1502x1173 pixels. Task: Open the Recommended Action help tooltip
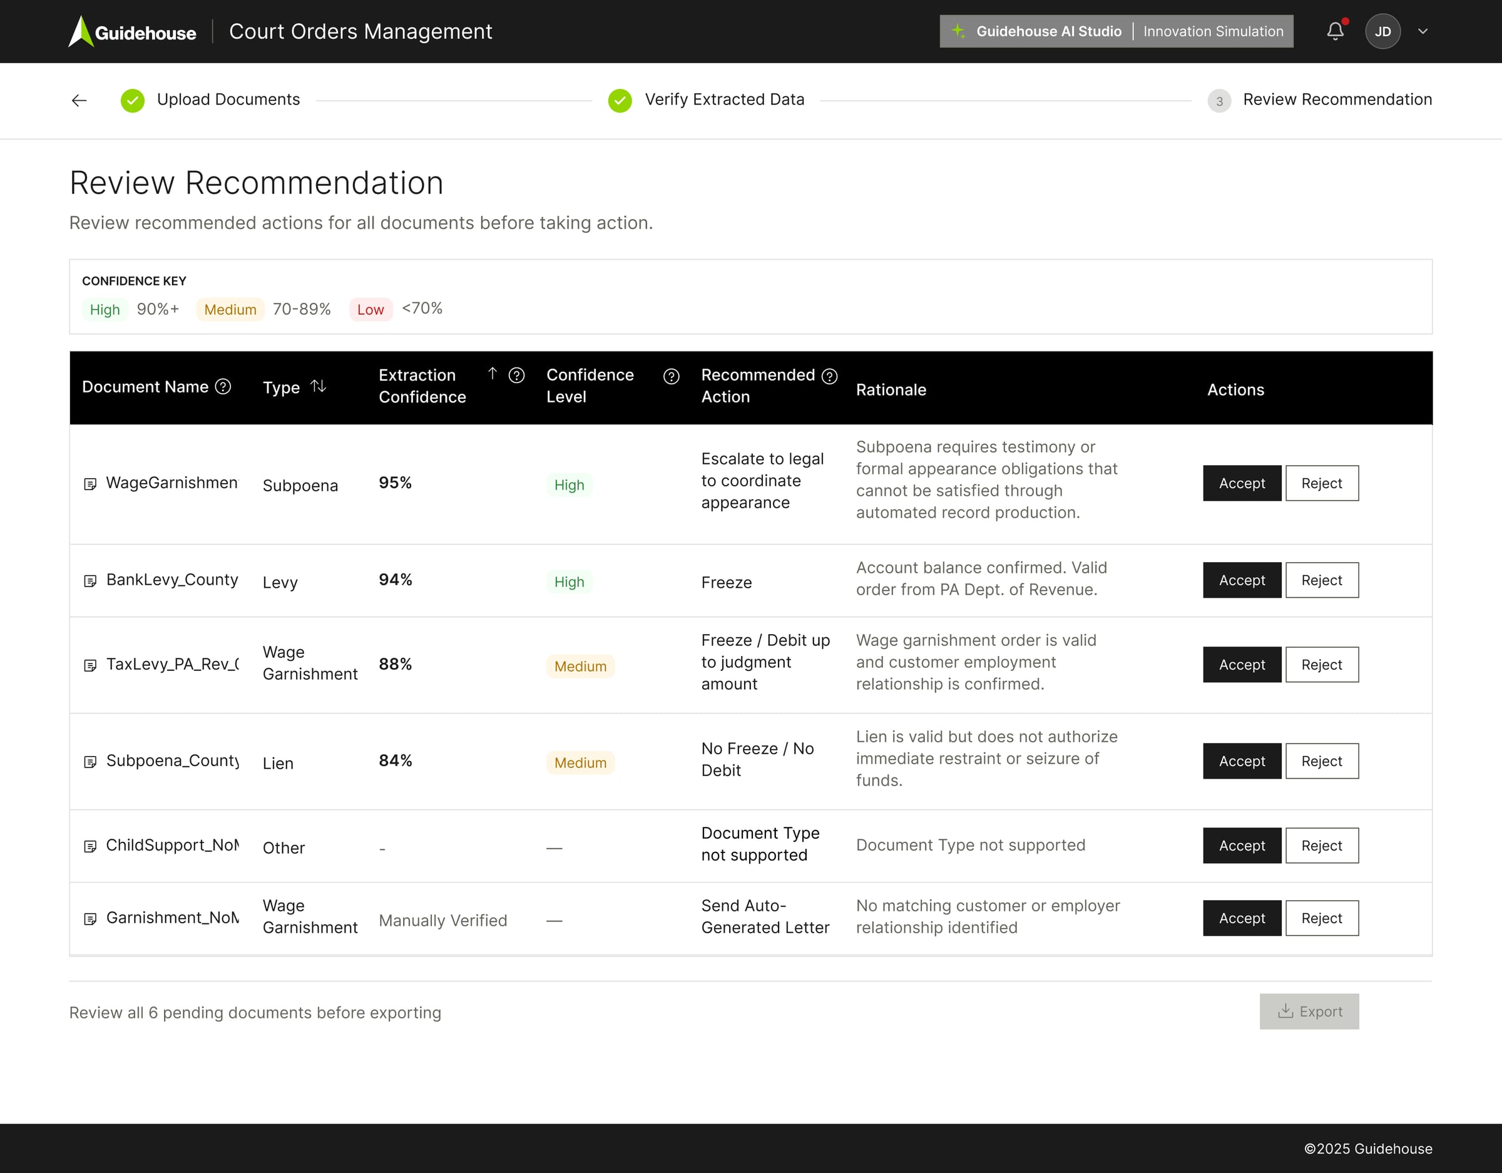[829, 376]
